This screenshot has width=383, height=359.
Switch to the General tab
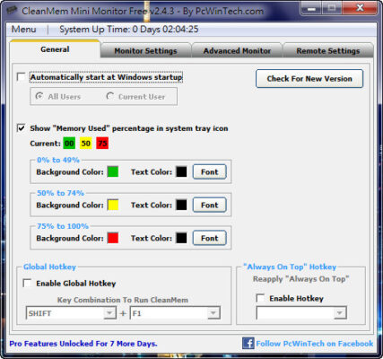coord(55,49)
